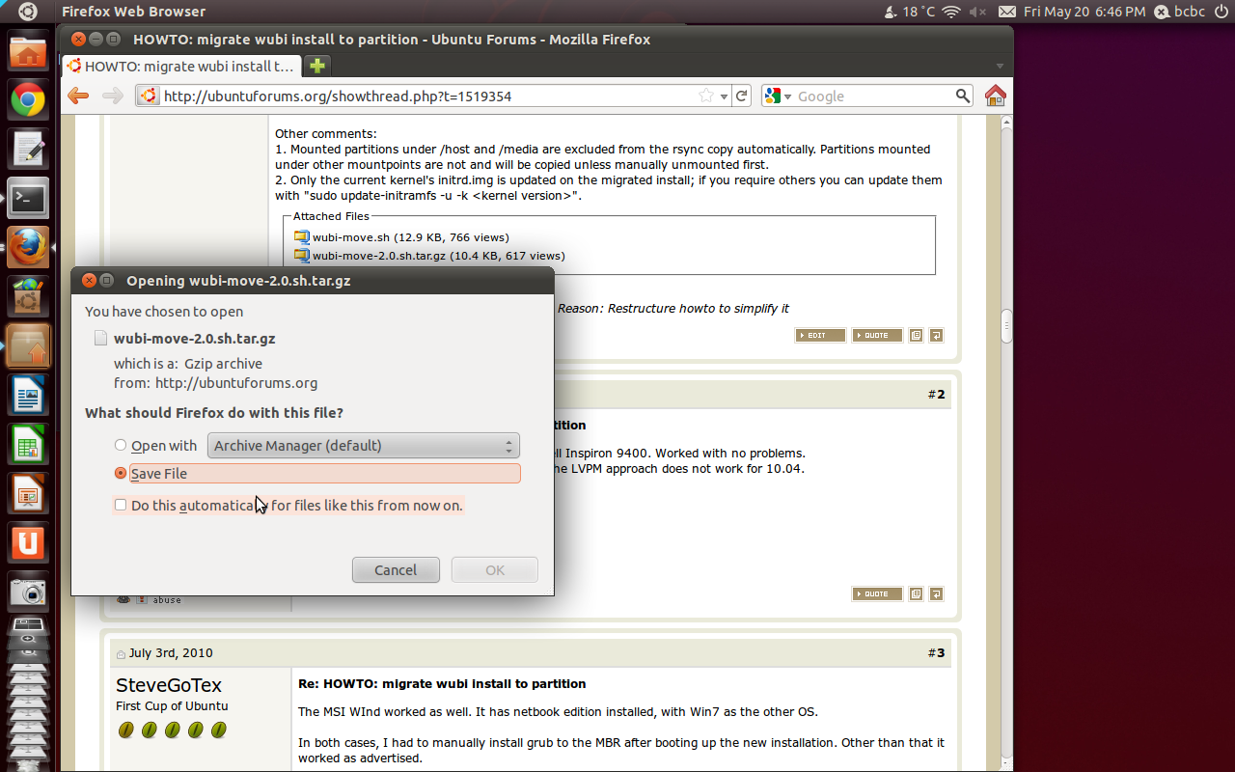Open Terminal from the launcher
Screen dimensions: 1235x772
(x=28, y=198)
